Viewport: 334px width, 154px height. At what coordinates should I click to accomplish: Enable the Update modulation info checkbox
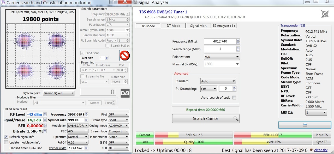point(6,142)
